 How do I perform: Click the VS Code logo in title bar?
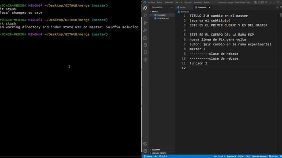pyautogui.click(x=145, y=2)
